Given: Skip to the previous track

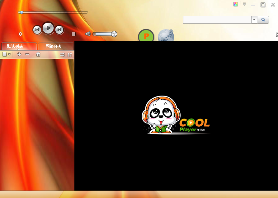Looking at the screenshot, I should [37, 30].
